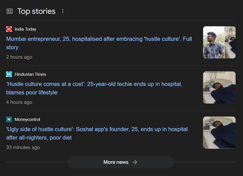Click the India Today story thumbnail

click(x=219, y=42)
